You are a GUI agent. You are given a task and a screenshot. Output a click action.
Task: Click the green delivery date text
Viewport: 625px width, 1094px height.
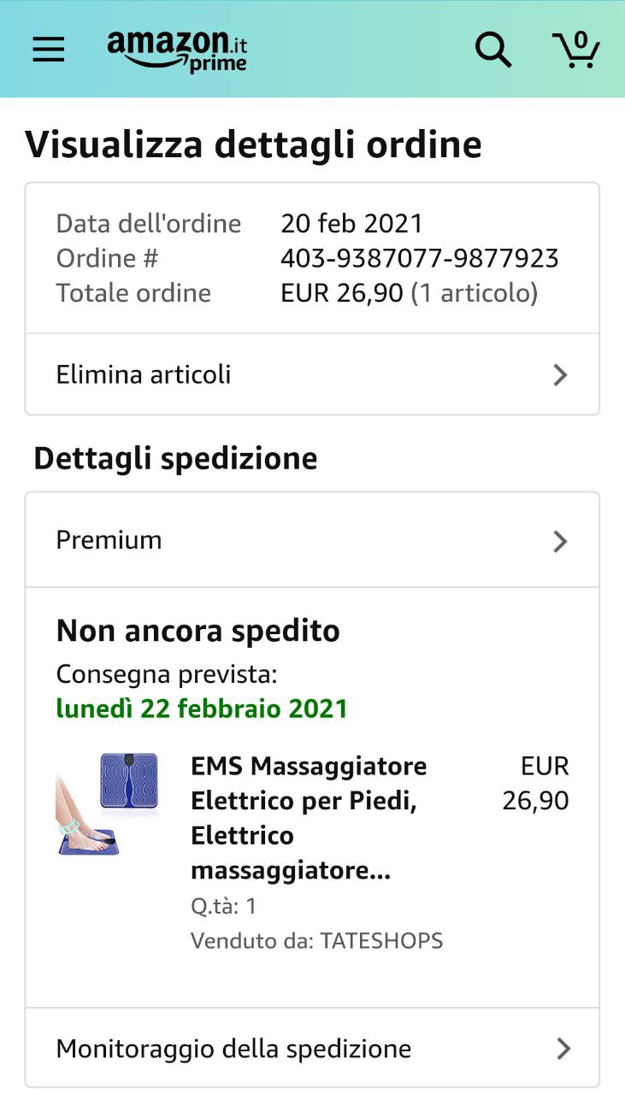click(202, 709)
